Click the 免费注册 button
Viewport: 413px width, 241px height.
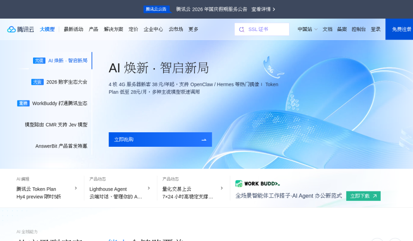point(399,29)
